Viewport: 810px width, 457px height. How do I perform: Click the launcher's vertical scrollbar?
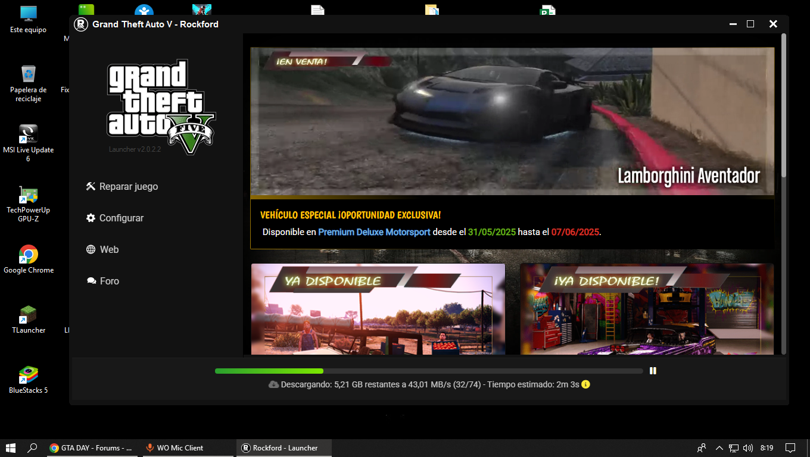point(784,107)
